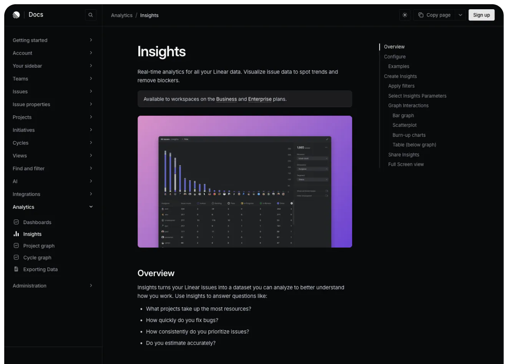Screen dimensions: 508x364
Task: Click the Insights screenshot image
Action: [x=245, y=181]
